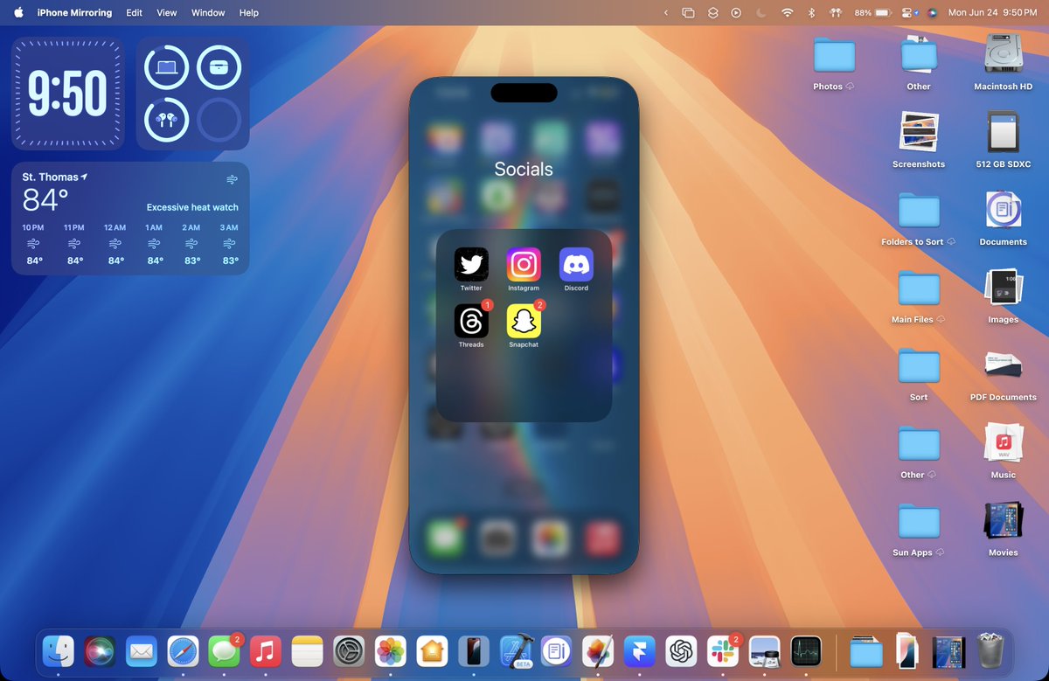Screen dimensions: 1049x681
Task: Open Xcode beta from the Dock
Action: point(515,651)
